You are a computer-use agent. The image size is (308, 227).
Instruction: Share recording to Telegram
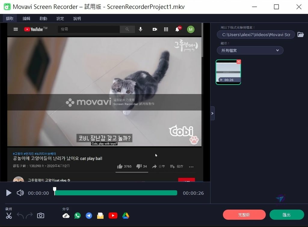click(x=89, y=216)
